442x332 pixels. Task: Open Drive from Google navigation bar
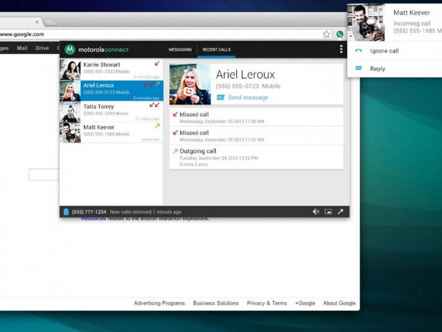pos(42,48)
